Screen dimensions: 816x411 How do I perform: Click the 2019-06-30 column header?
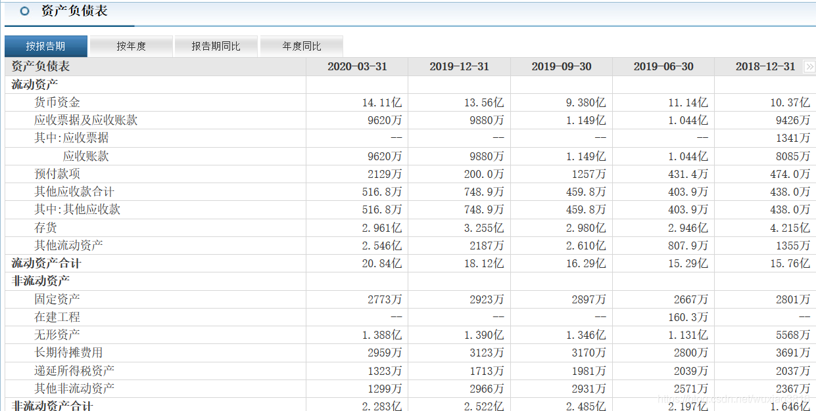click(x=663, y=67)
